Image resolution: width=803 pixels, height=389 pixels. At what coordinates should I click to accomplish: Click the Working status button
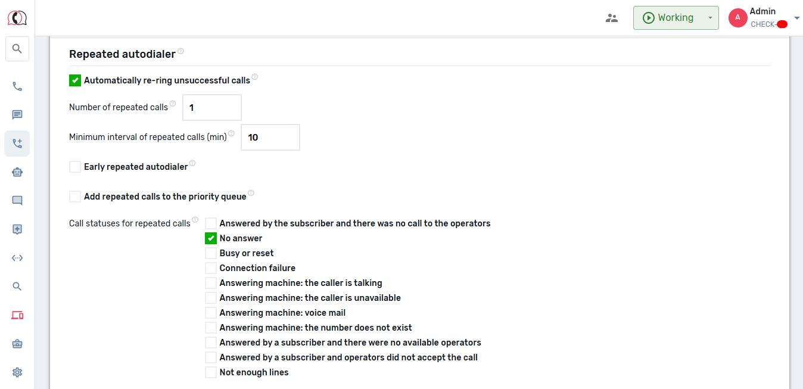(x=668, y=18)
